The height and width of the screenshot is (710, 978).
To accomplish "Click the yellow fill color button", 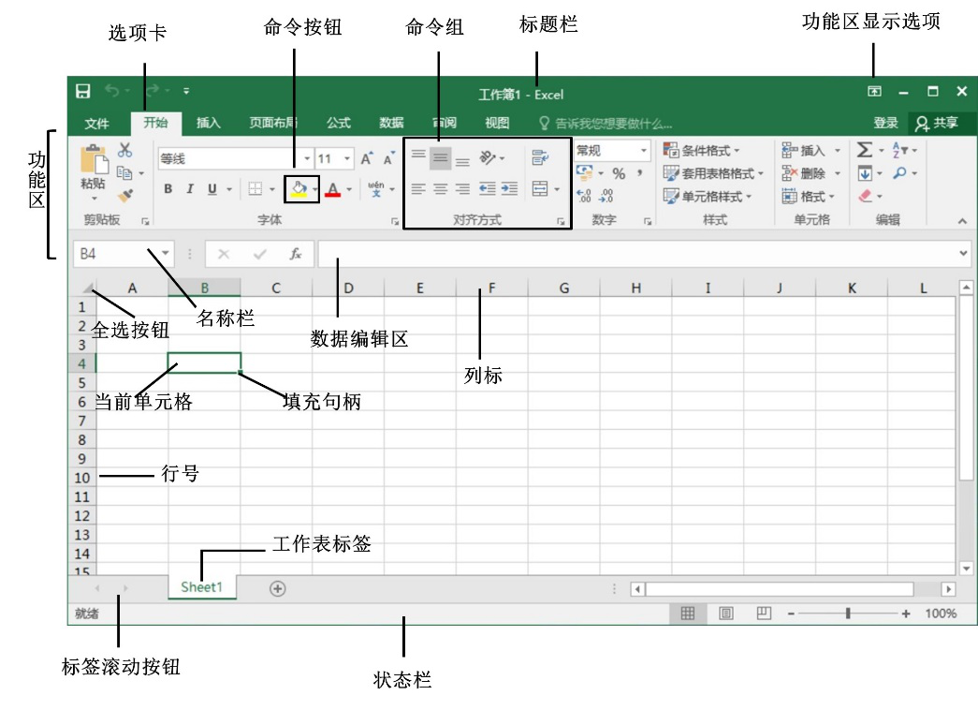I will point(298,189).
